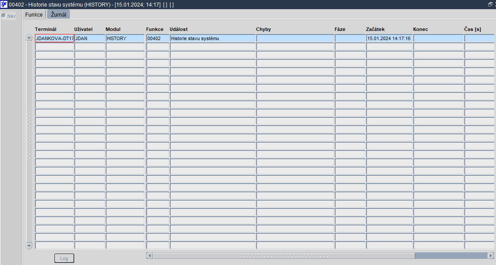Click the JDAN user cell
The image size is (496, 265).
pos(90,38)
